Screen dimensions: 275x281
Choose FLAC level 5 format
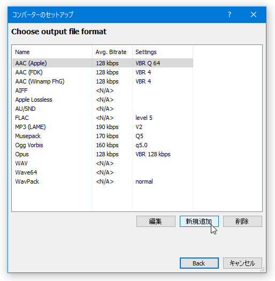click(103, 118)
